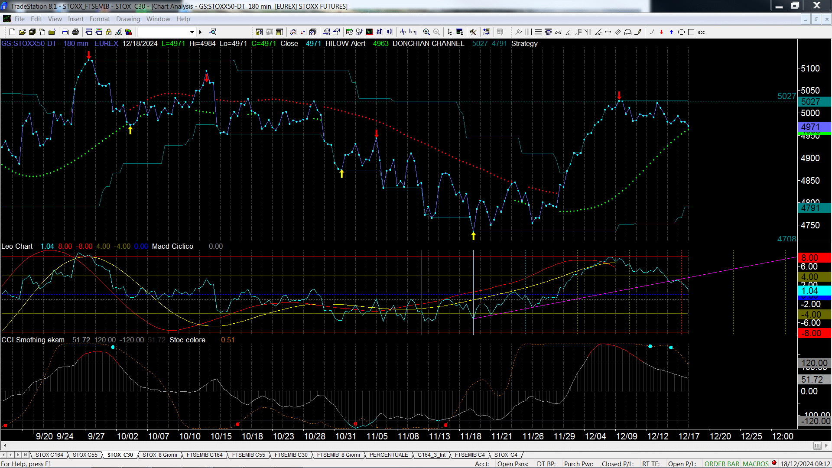
Task: Click the chart scroll right arrow
Action: [826, 445]
